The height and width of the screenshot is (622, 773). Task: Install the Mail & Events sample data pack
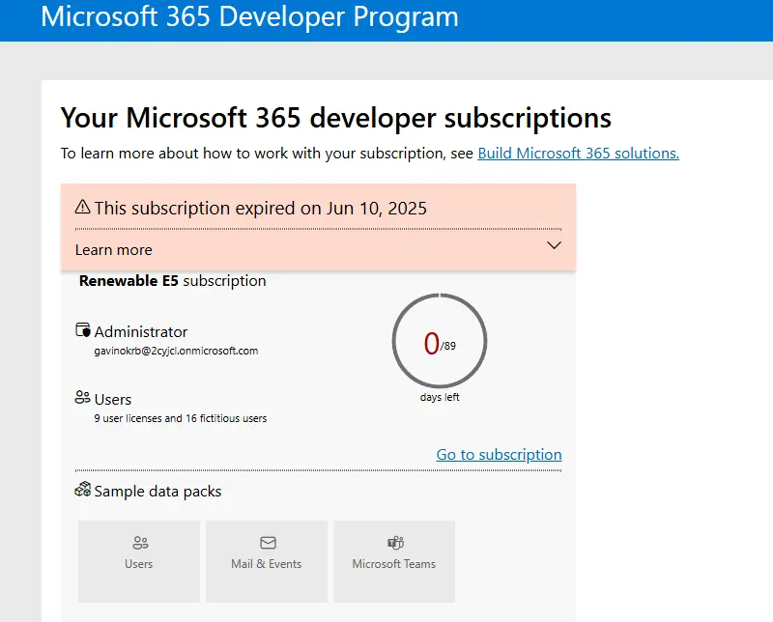(x=267, y=561)
